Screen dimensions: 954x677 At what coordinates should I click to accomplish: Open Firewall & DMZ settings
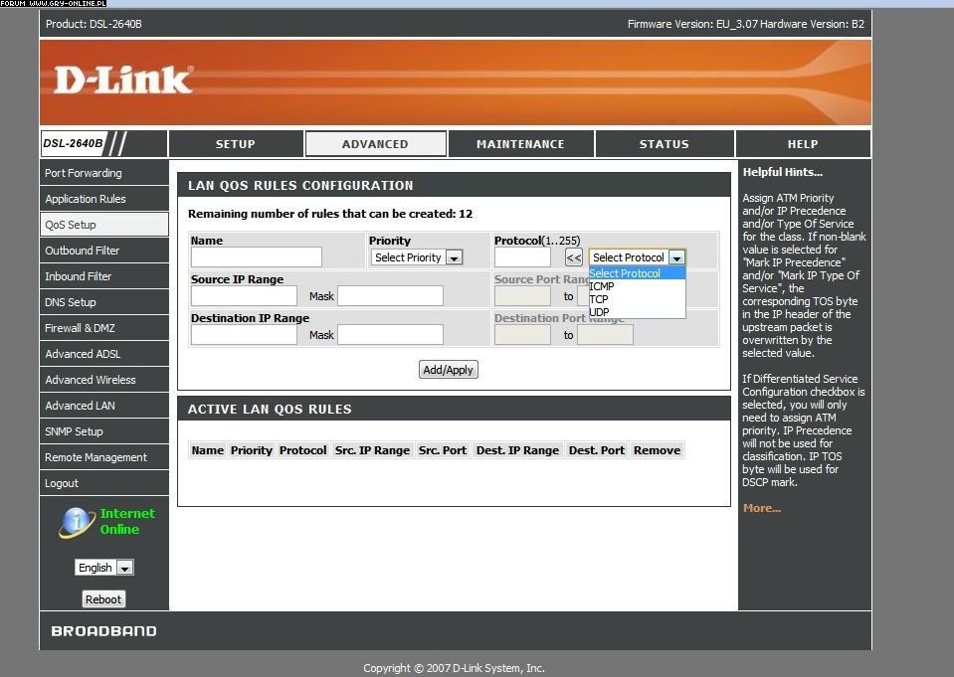click(104, 328)
